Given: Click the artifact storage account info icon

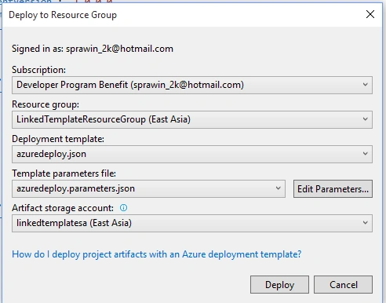Looking at the screenshot, I should 123,208.
